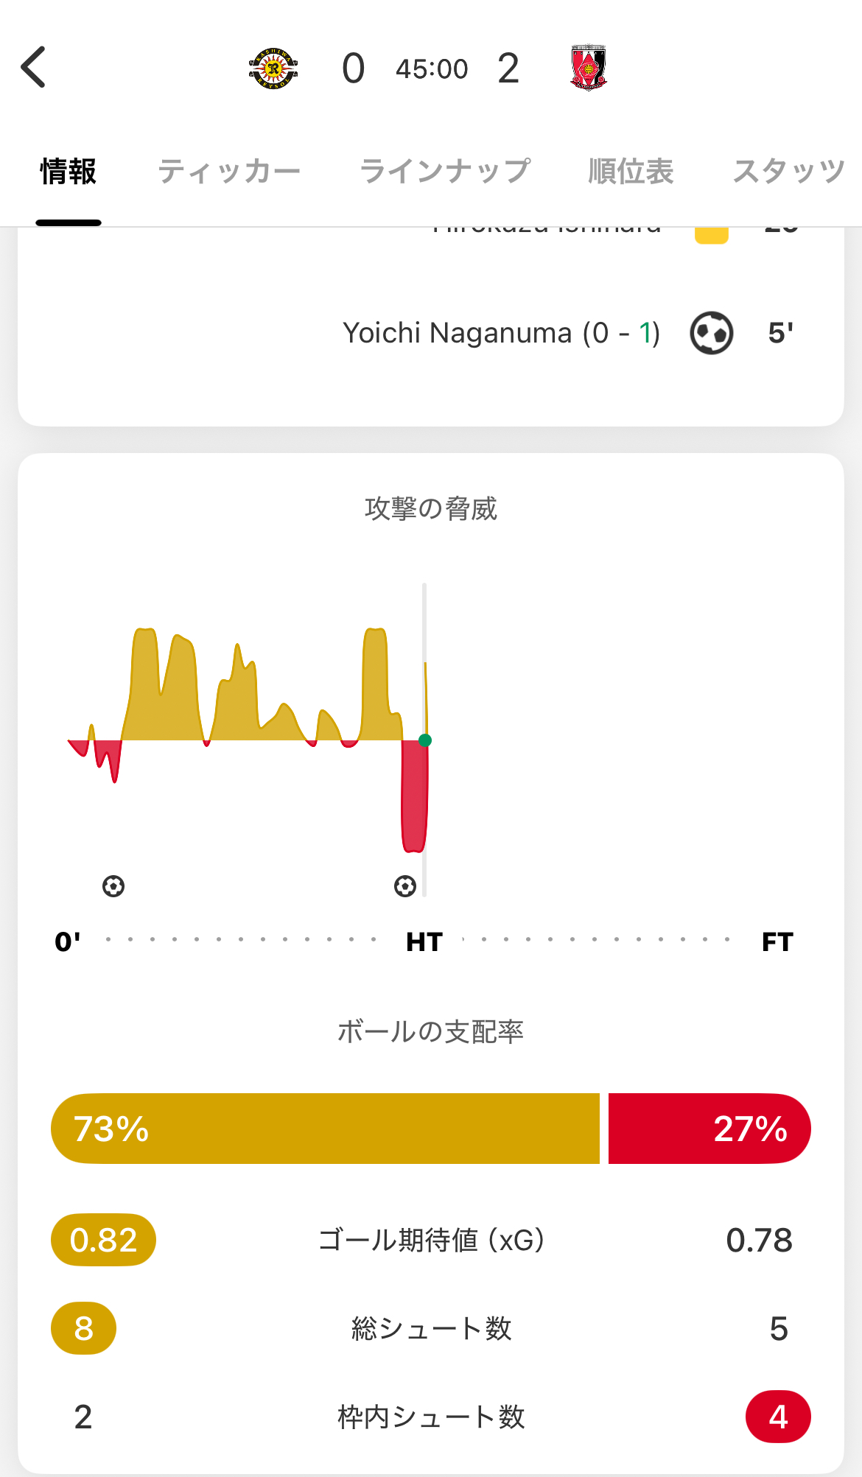Select the goal marker near HT

click(405, 885)
